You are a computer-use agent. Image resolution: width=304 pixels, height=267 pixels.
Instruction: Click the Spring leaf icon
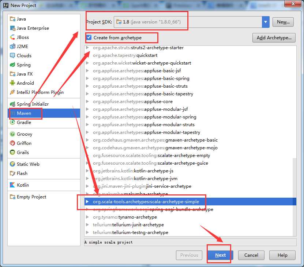pyautogui.click(x=12, y=65)
